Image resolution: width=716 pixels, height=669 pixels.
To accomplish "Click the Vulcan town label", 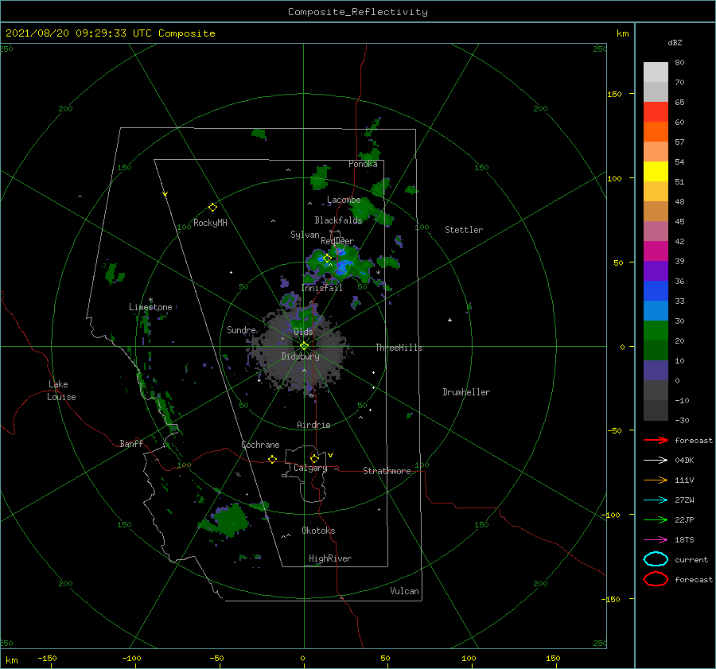I will click(x=404, y=591).
